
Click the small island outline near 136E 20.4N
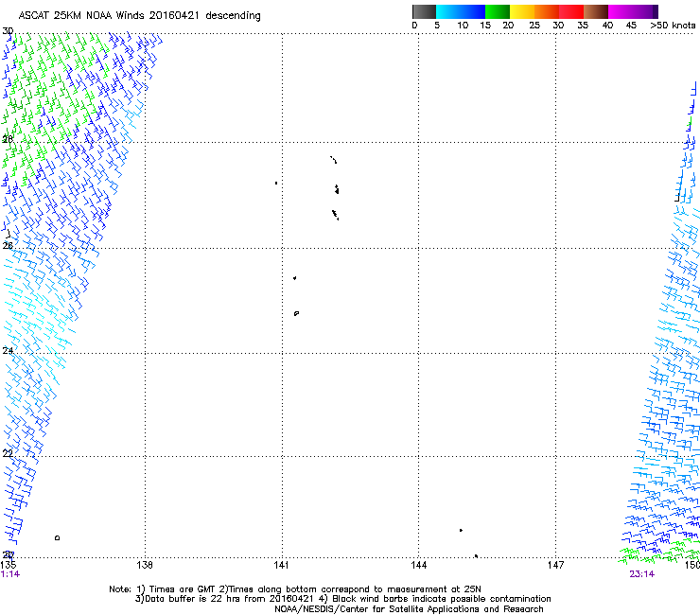pos(57,537)
